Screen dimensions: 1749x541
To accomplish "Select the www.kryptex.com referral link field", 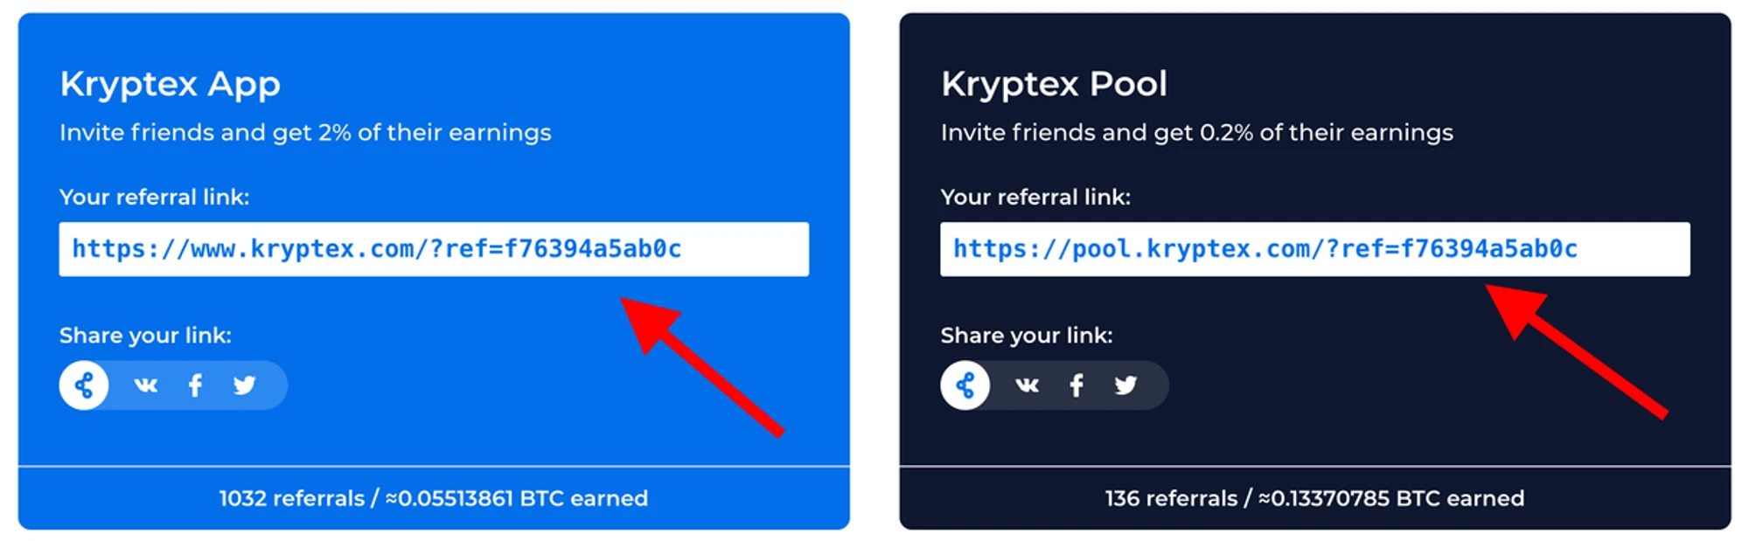I will click(x=433, y=249).
